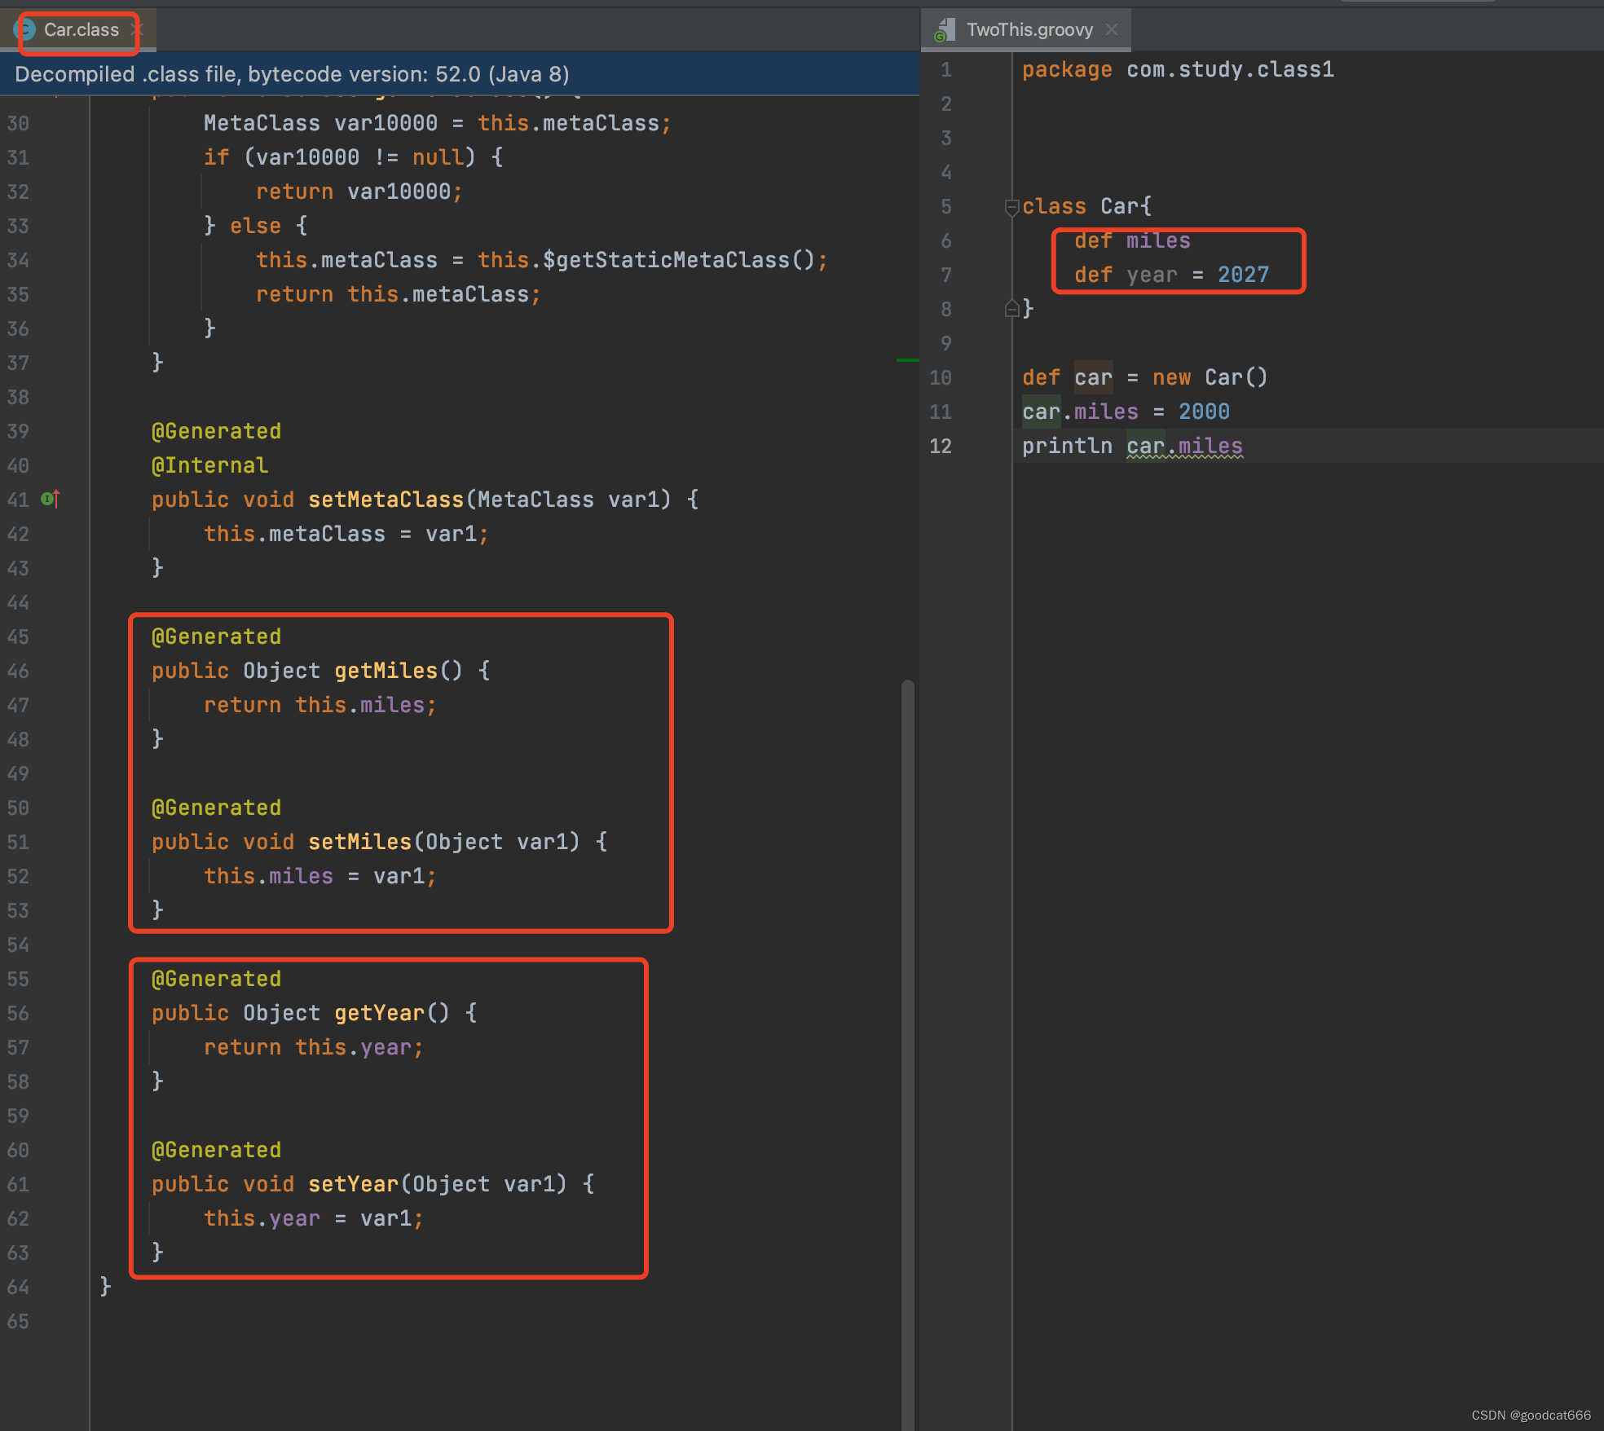Viewport: 1604px width, 1431px height.
Task: Click the Groovy file icon on TwoThis.groovy tab
Action: pyautogui.click(x=945, y=31)
